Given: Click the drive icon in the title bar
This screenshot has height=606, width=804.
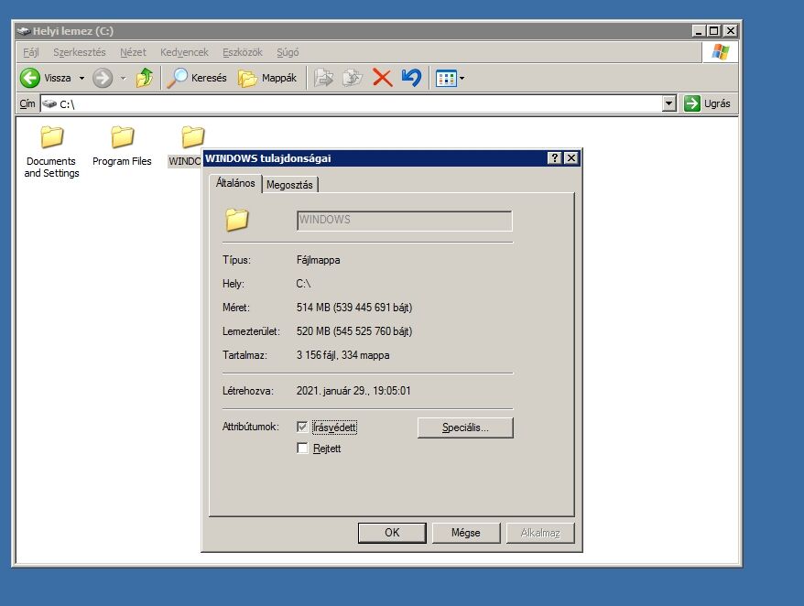Looking at the screenshot, I should point(24,31).
